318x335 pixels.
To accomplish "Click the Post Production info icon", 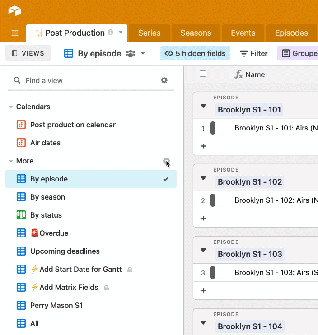I will (110, 32).
